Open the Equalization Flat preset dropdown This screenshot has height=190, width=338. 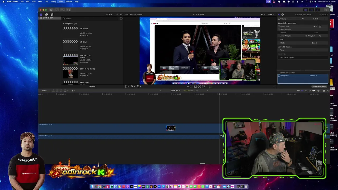pyautogui.click(x=315, y=26)
